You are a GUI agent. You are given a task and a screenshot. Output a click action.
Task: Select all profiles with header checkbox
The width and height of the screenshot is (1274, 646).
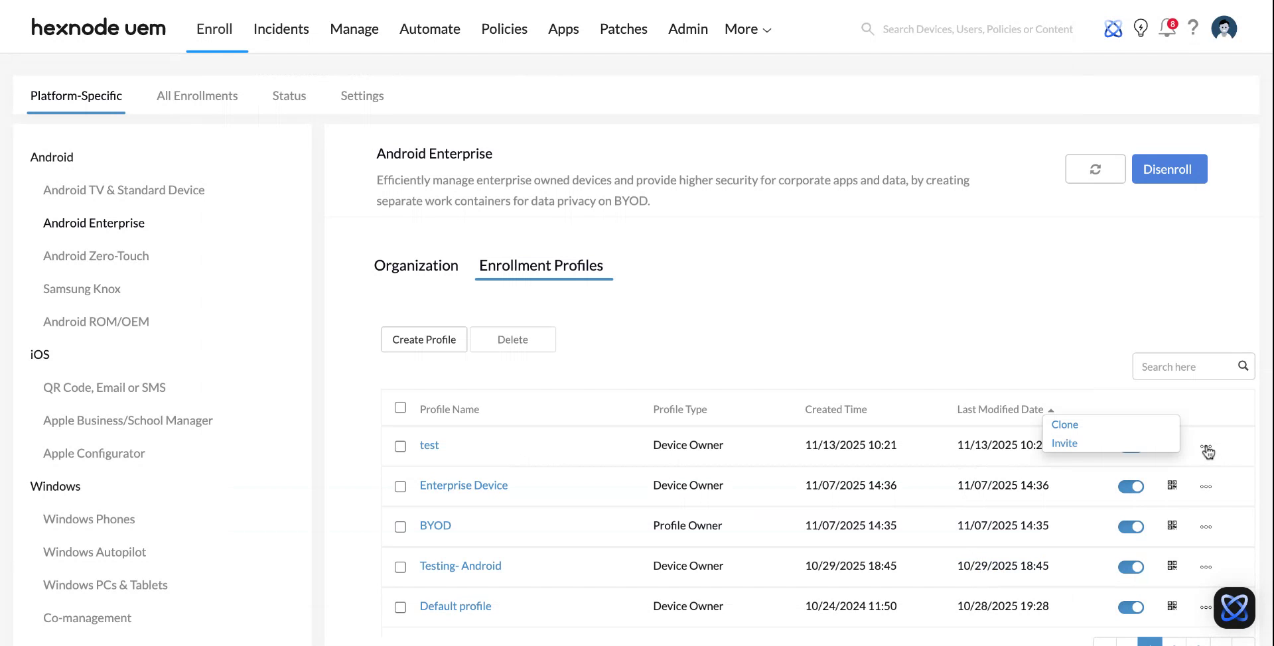coord(400,408)
